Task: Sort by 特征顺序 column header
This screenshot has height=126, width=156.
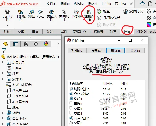Action: [x=85, y=83]
